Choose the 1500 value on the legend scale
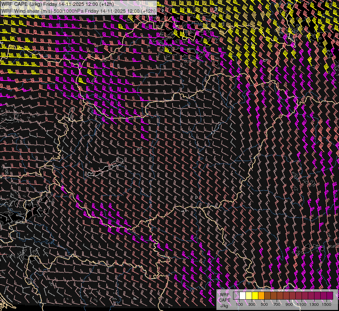Screen dimensions: 339x311 [327, 304]
